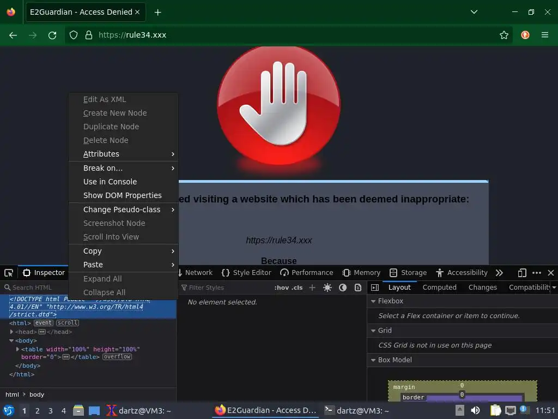Click the overflow badge on table node
The image size is (558, 419).
pyautogui.click(x=117, y=357)
